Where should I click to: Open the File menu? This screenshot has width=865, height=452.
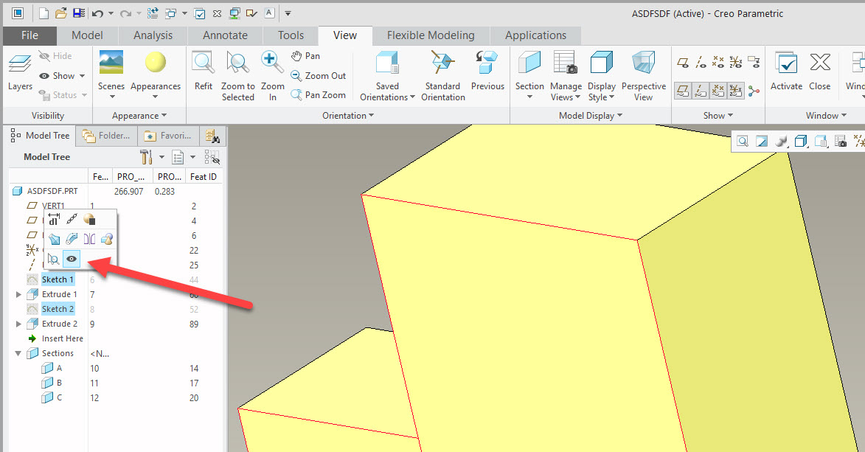[29, 35]
